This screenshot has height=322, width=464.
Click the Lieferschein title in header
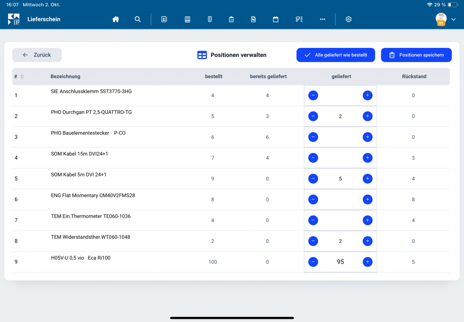point(44,19)
